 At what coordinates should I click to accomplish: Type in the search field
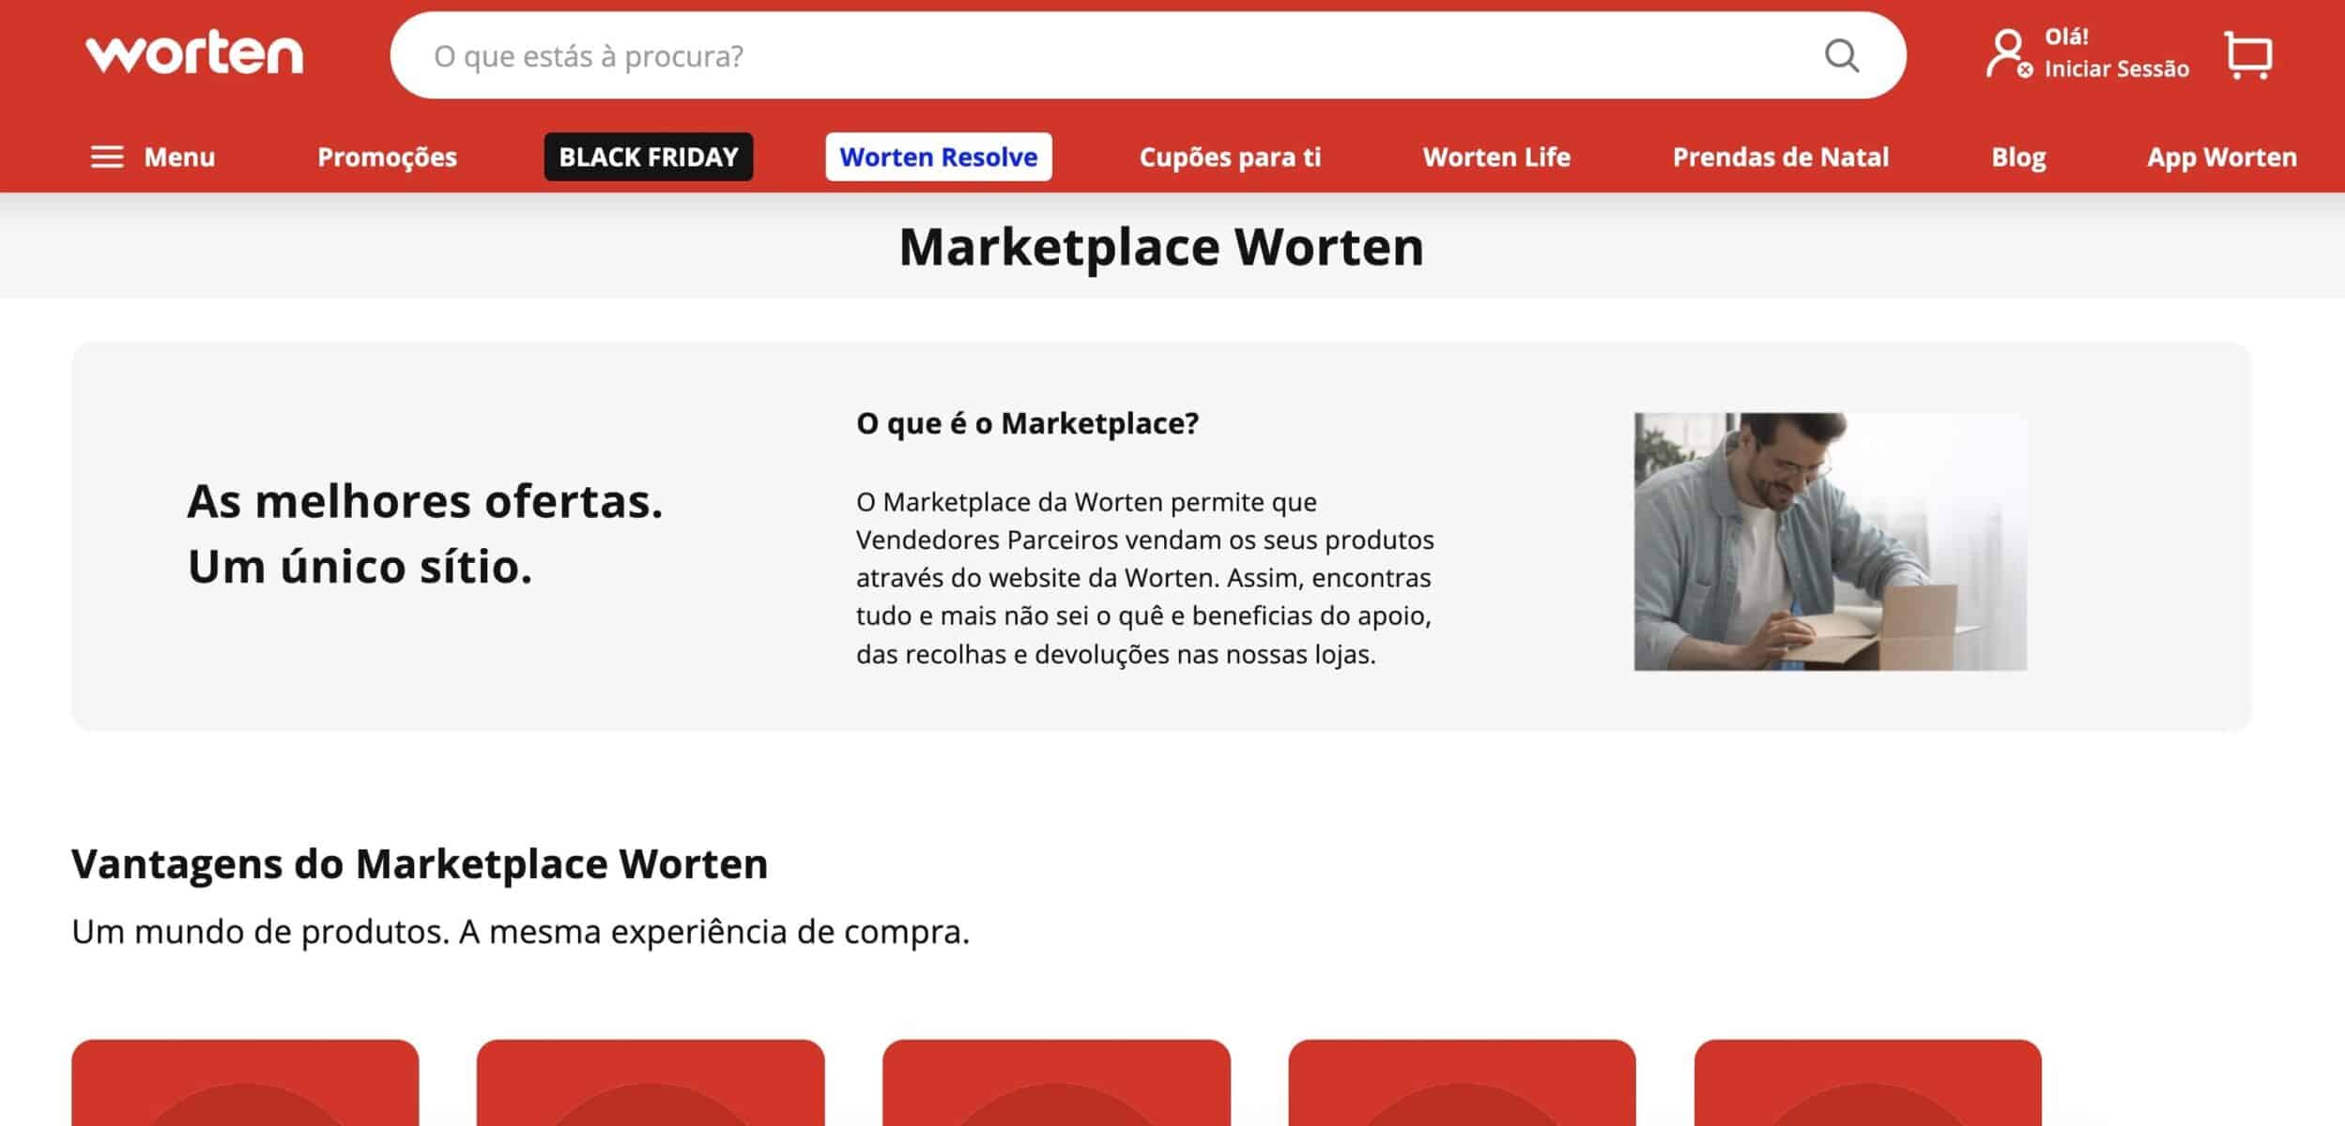[x=1108, y=56]
